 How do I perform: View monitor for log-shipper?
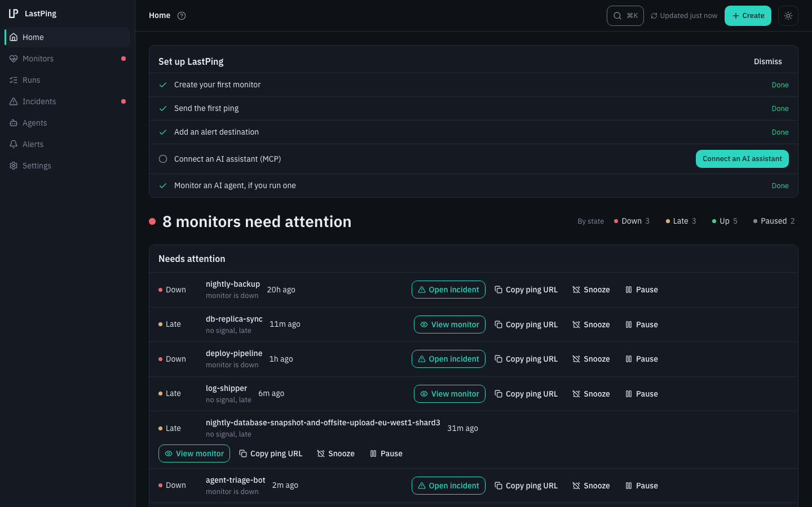pyautogui.click(x=449, y=394)
